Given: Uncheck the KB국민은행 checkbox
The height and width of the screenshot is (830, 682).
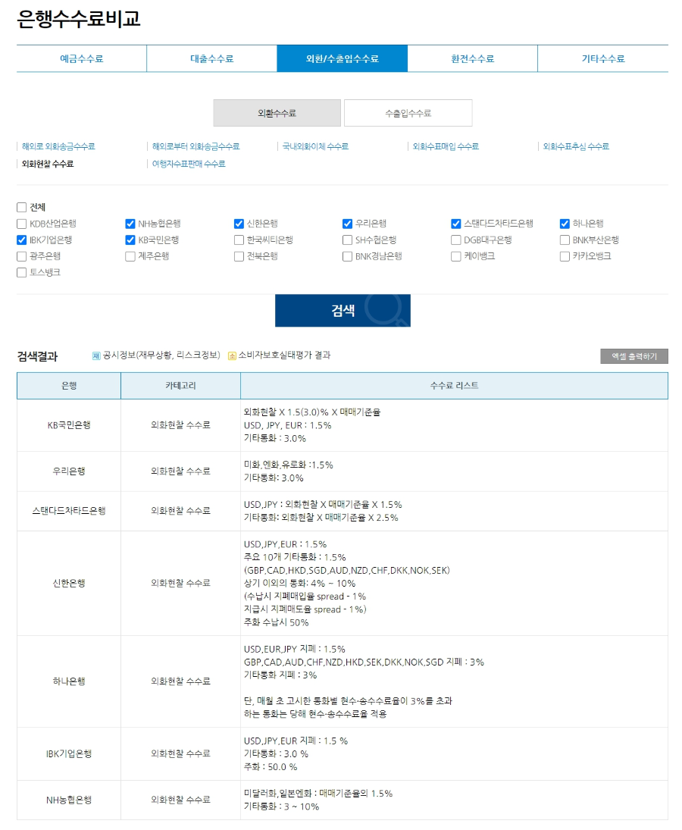Looking at the screenshot, I should pyautogui.click(x=130, y=240).
